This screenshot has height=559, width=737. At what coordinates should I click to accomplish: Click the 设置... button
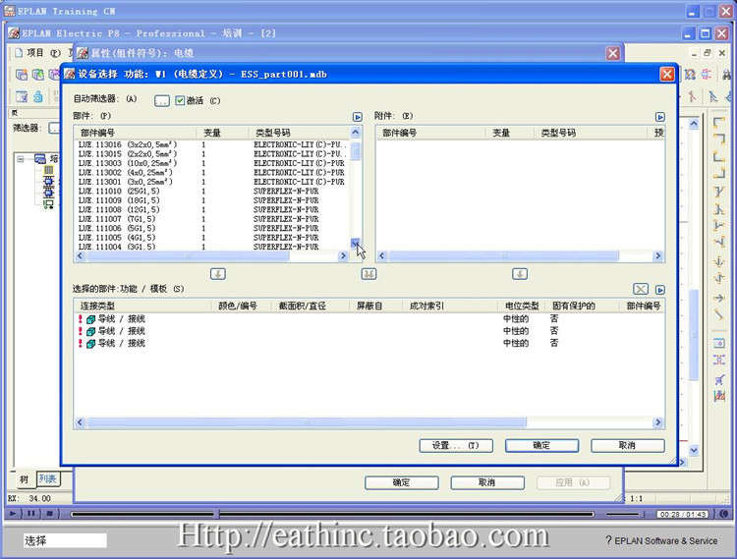456,445
